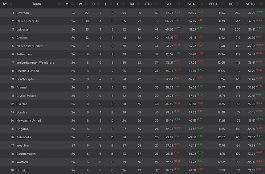
Task: Sort by the xPTS column header
Action: tap(250, 4)
